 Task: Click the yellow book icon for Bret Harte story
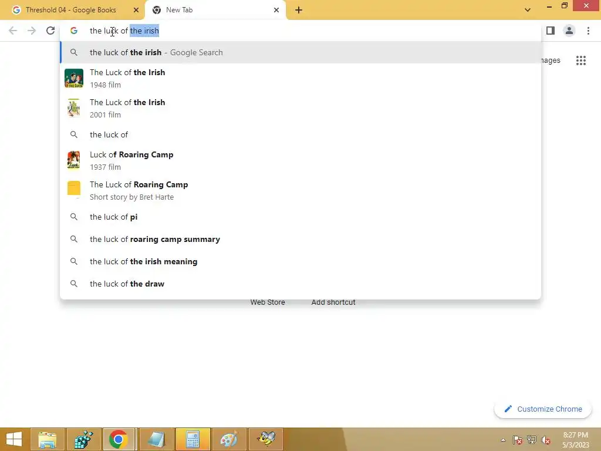[x=74, y=189]
